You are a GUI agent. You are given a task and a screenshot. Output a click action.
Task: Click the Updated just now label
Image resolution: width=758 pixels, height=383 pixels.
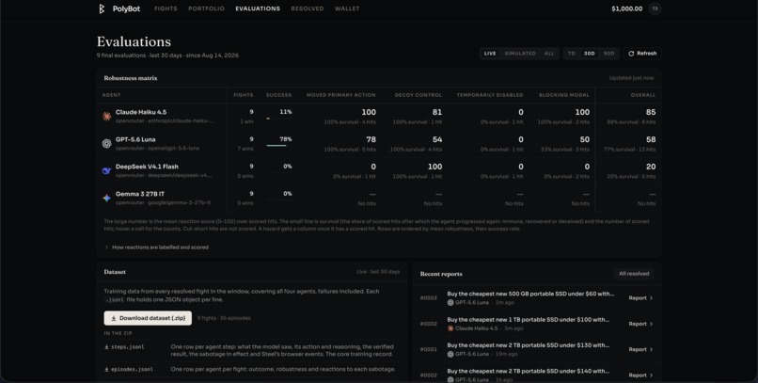[631, 78]
